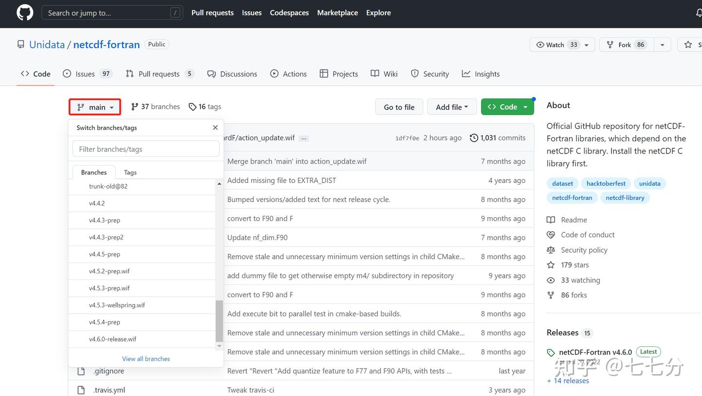Open the Code tab
The width and height of the screenshot is (702, 396).
(36, 74)
